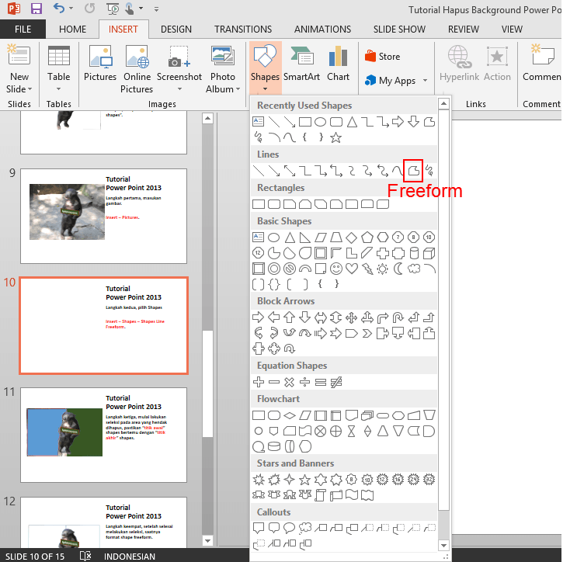Image resolution: width=577 pixels, height=562 pixels.
Task: Select the Cube basic shape
Action: tap(429, 253)
